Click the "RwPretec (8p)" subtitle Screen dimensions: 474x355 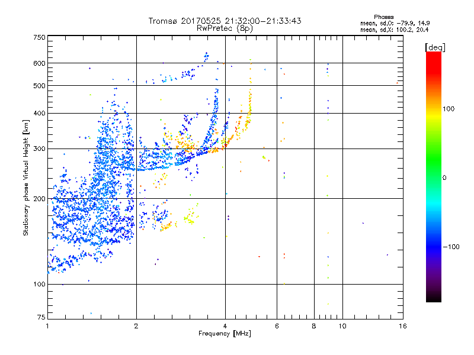point(225,28)
